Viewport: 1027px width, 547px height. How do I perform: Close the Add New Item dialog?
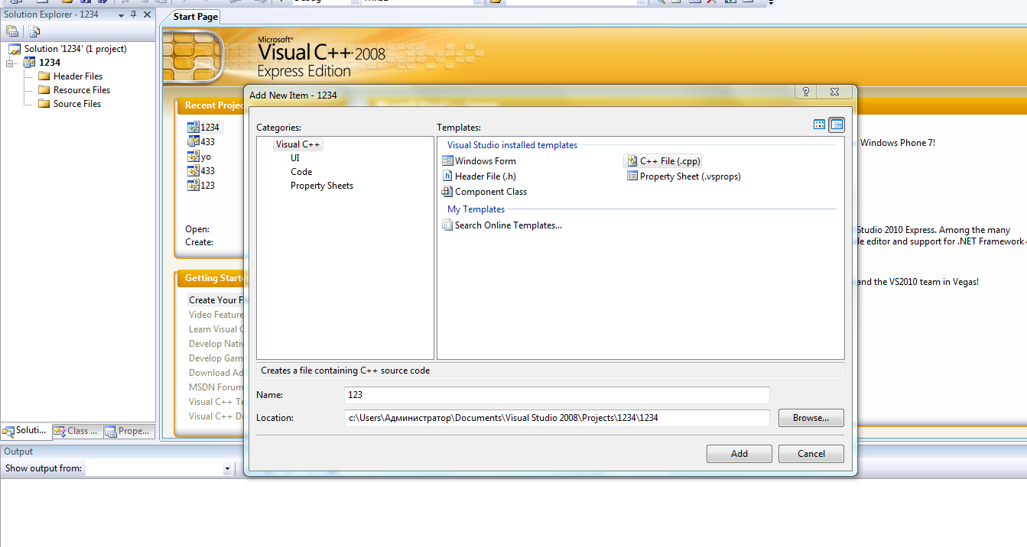834,92
